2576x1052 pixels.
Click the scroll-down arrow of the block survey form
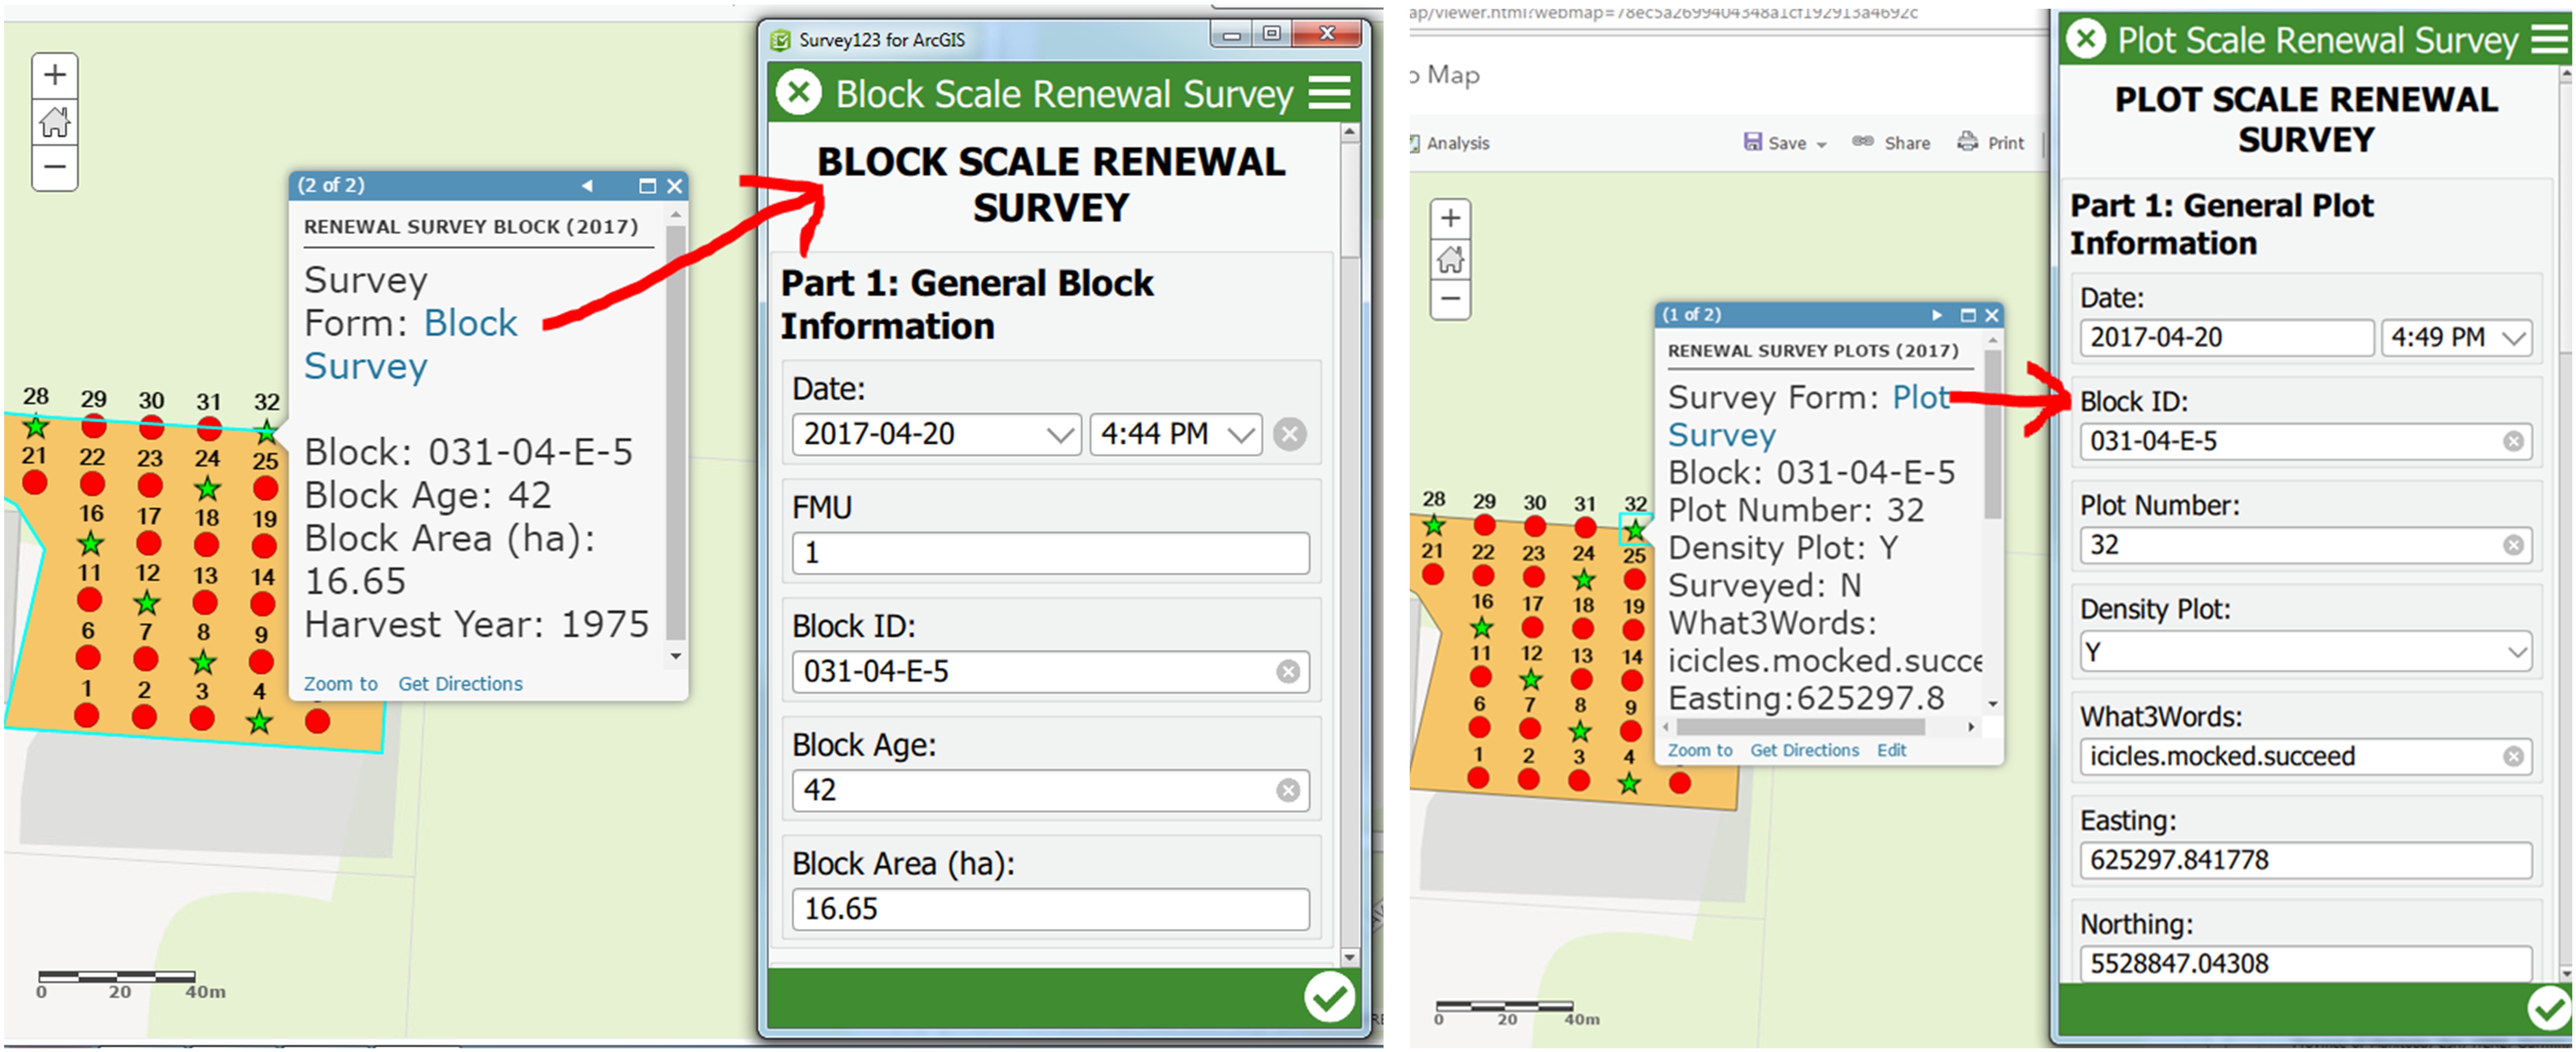[x=1349, y=957]
